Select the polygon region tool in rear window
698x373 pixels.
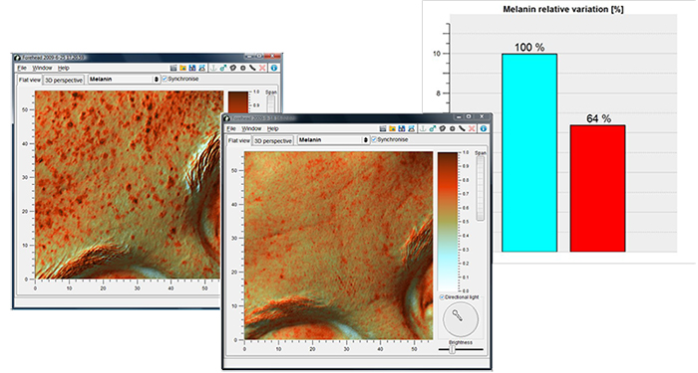232,68
